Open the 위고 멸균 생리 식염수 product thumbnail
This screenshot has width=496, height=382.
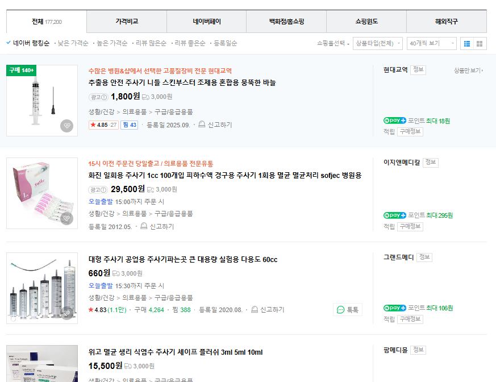(42, 364)
